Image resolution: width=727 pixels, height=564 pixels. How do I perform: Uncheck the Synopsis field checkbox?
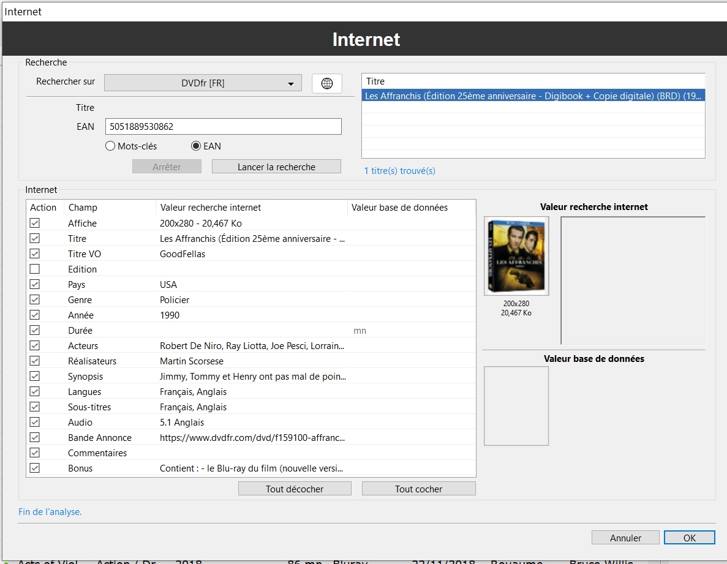35,377
